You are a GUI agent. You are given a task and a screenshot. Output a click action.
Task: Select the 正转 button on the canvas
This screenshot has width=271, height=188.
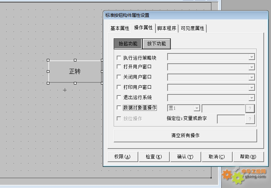coord(75,71)
